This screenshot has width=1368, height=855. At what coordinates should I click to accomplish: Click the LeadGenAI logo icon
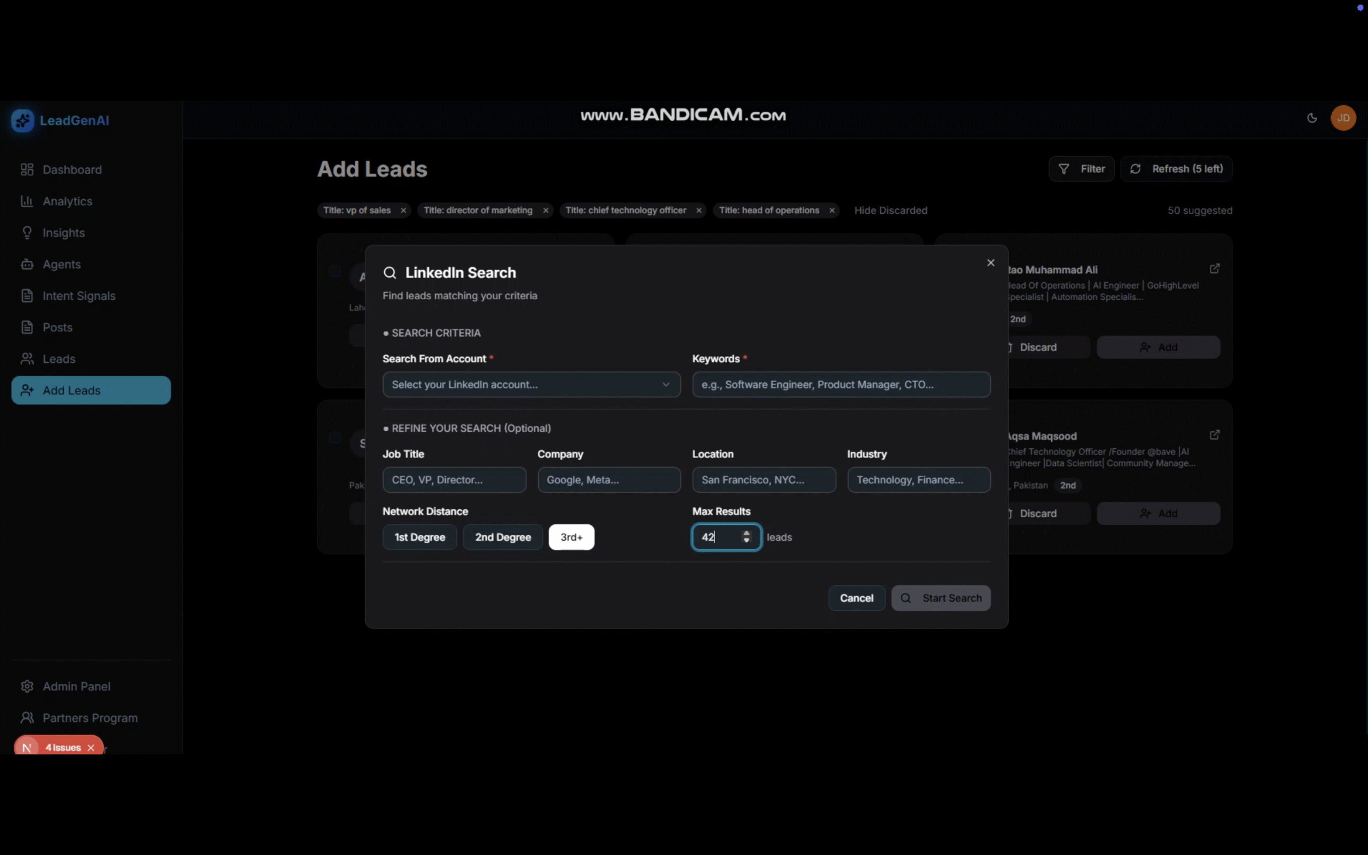(x=22, y=120)
